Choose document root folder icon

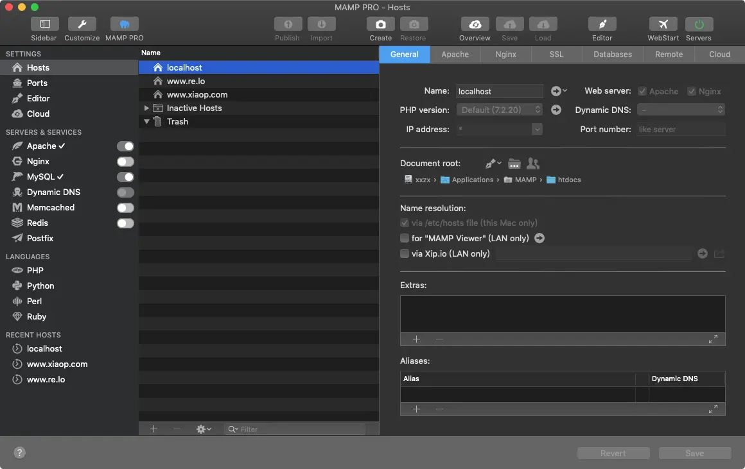pyautogui.click(x=514, y=164)
